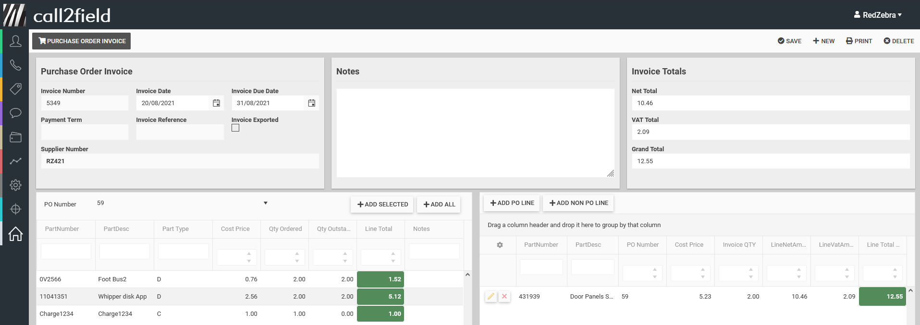Open the settings cog in sidebar
This screenshot has width=920, height=325.
[15, 185]
